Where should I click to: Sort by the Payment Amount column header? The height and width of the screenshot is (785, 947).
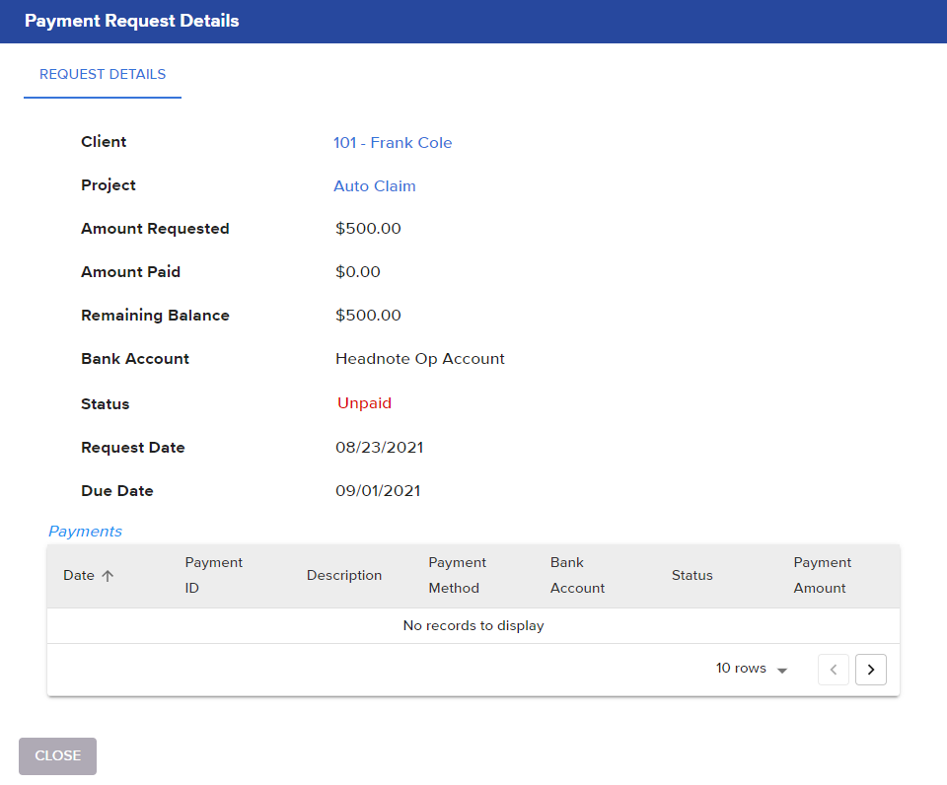(823, 576)
